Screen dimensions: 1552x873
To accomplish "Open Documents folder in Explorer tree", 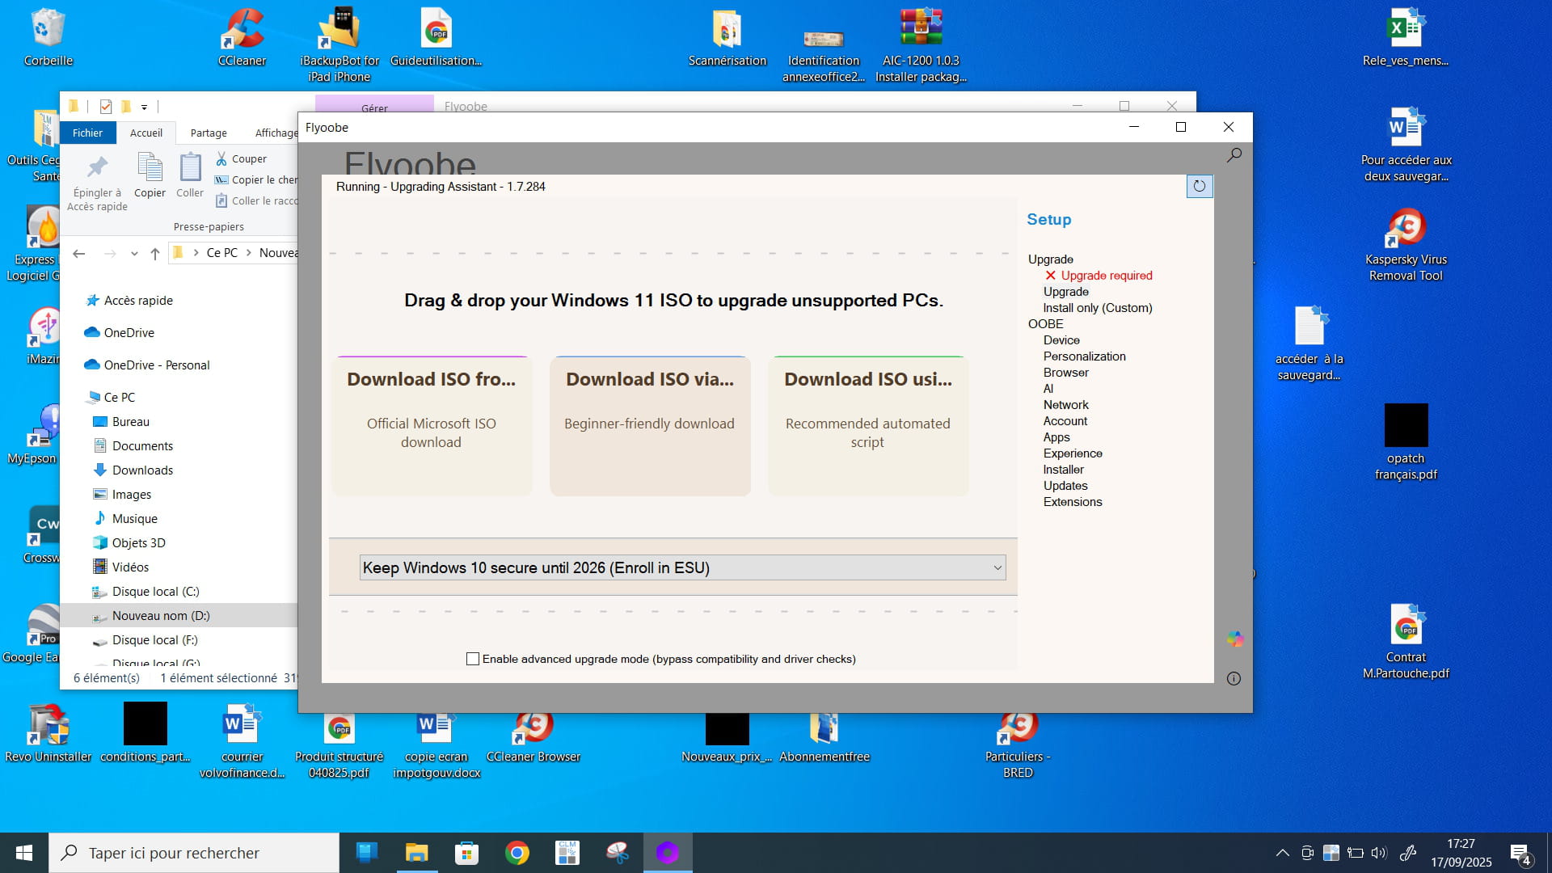I will pyautogui.click(x=133, y=445).
